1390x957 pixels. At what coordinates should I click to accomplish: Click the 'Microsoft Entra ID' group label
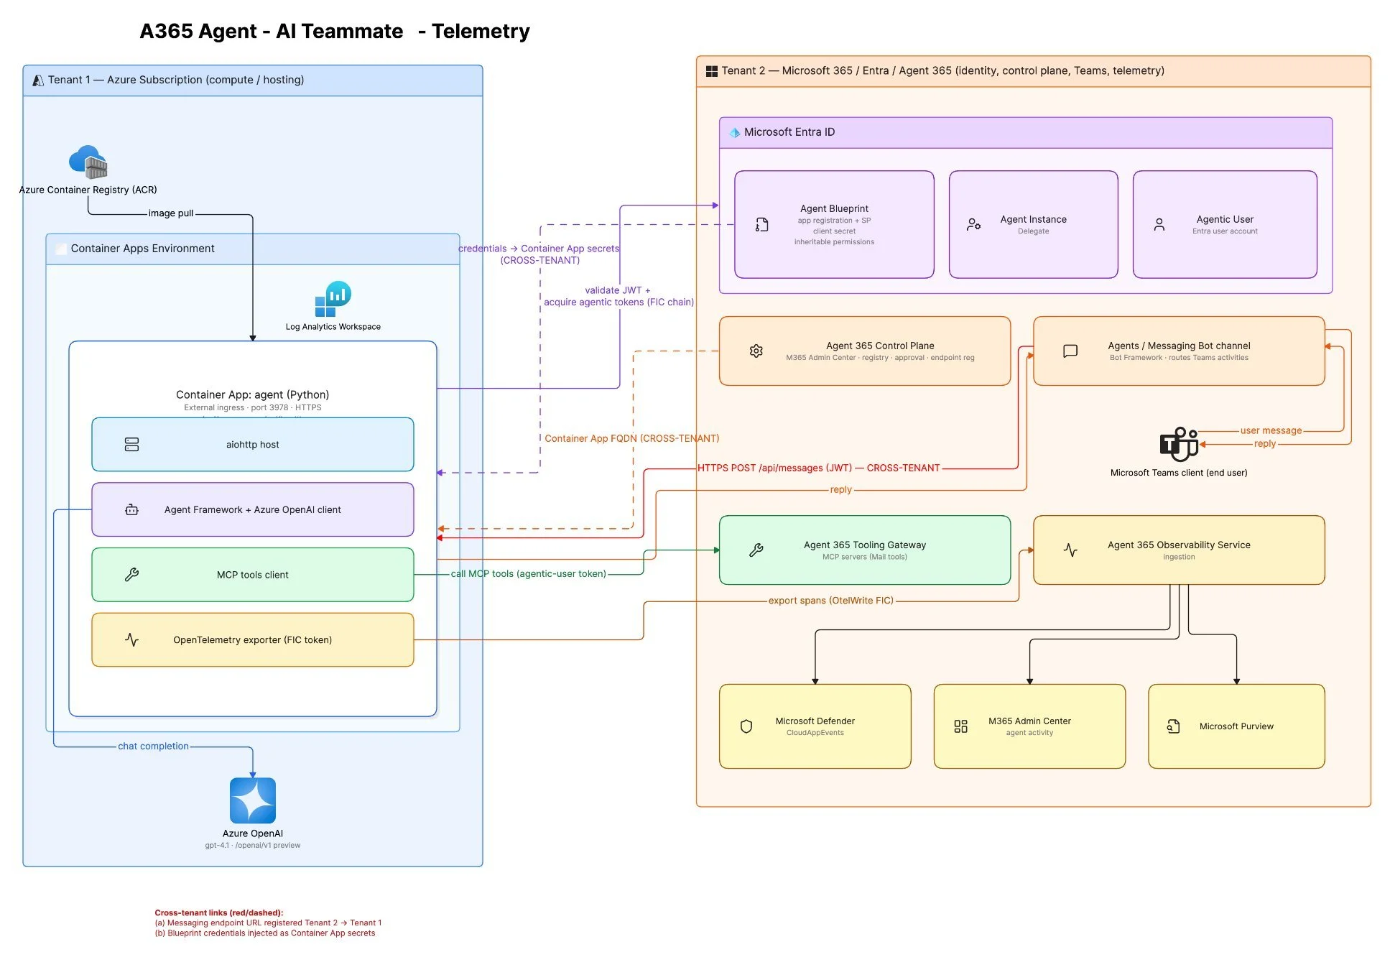pos(789,132)
